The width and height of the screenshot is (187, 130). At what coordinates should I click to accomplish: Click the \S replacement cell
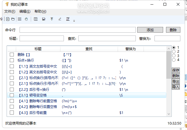(x=121, y=95)
